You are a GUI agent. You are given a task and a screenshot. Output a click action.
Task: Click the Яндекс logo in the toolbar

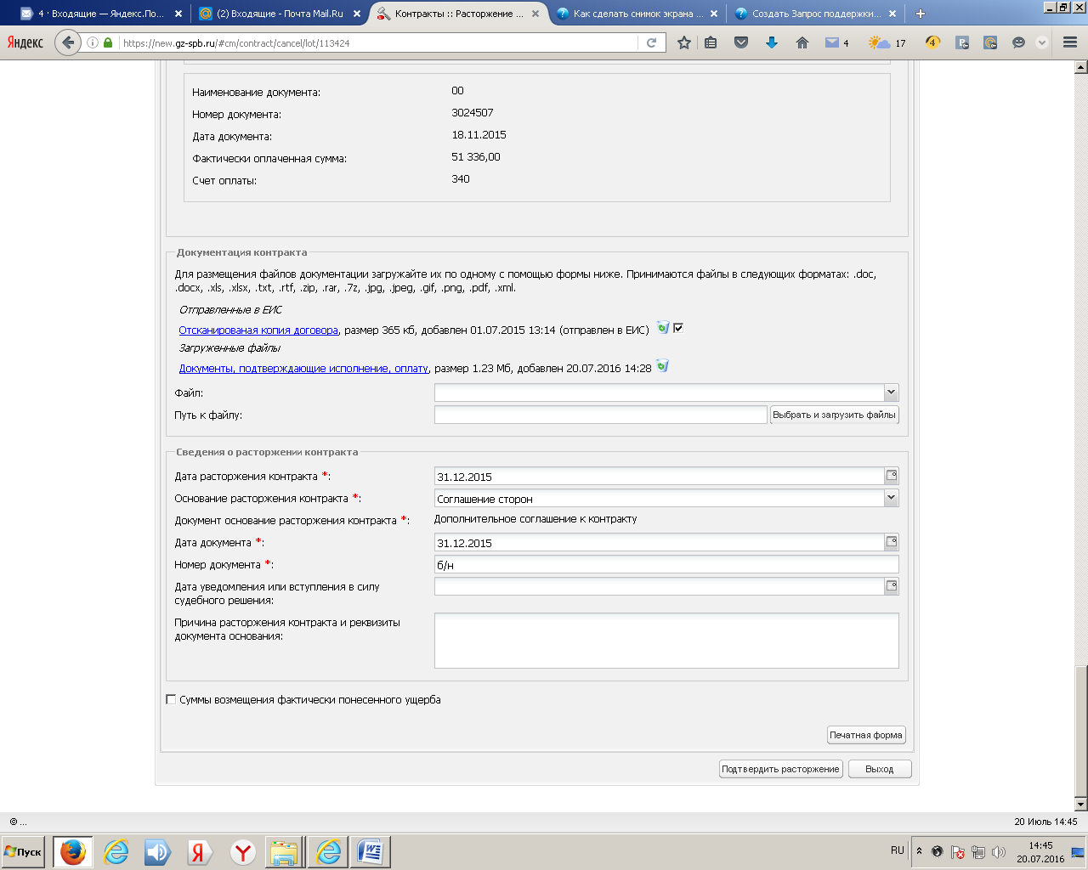[25, 42]
